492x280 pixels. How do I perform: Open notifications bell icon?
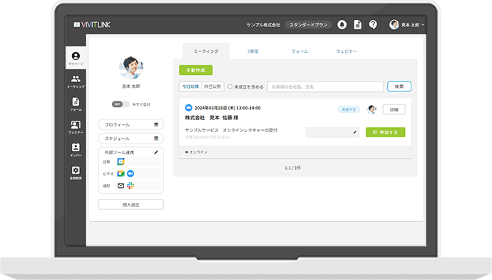342,24
